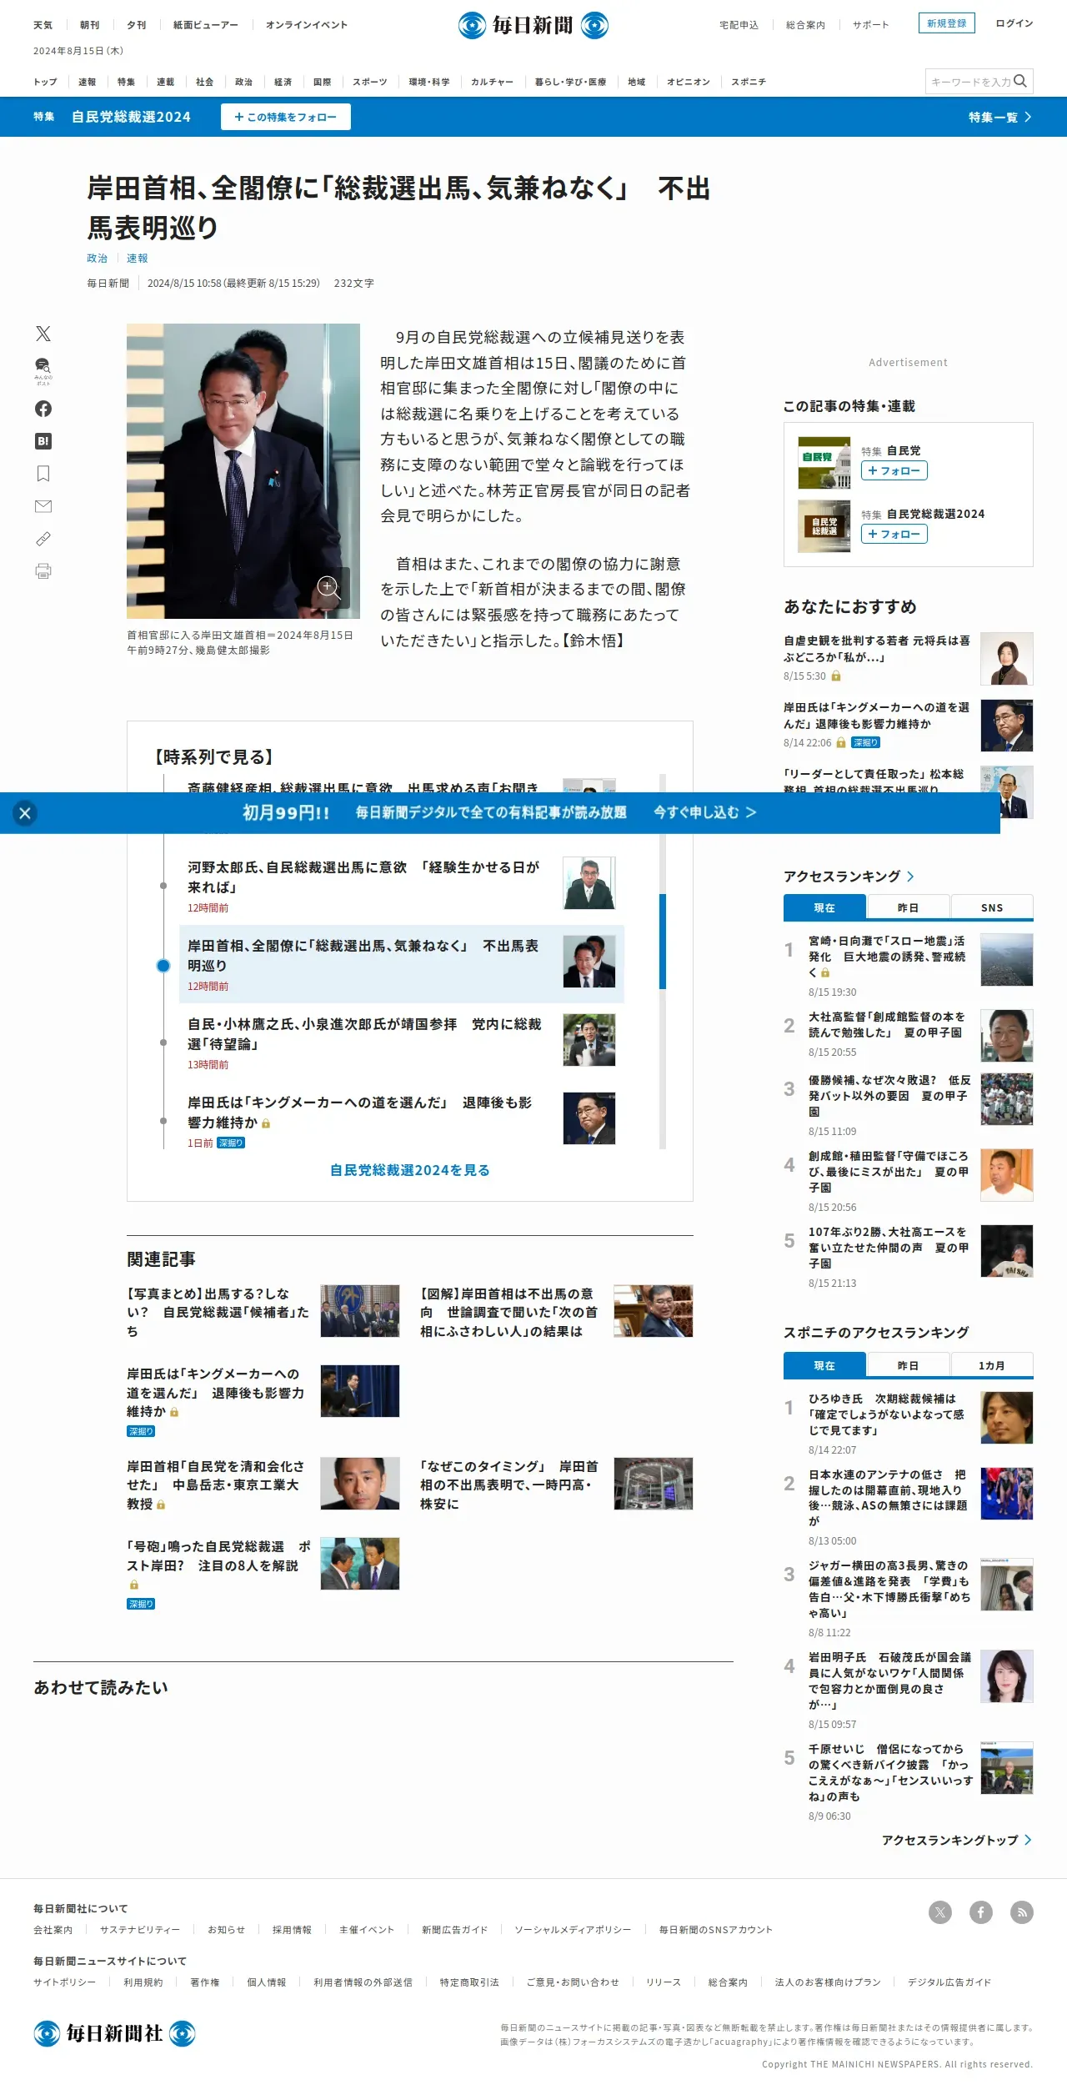The image size is (1067, 2090).
Task: Open the オピニオン navigation menu item
Action: pos(689,82)
